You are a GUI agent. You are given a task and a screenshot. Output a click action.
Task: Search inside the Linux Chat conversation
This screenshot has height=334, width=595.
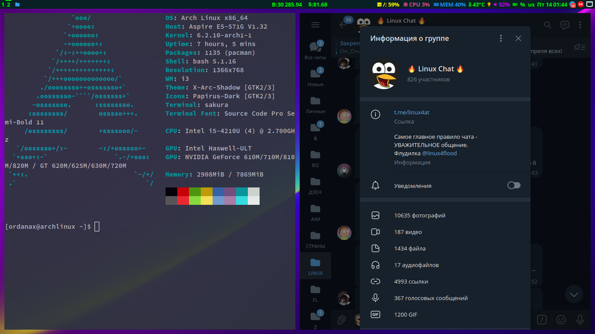(x=547, y=25)
